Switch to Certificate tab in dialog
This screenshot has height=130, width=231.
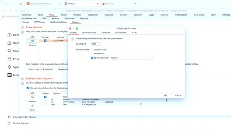point(106,32)
